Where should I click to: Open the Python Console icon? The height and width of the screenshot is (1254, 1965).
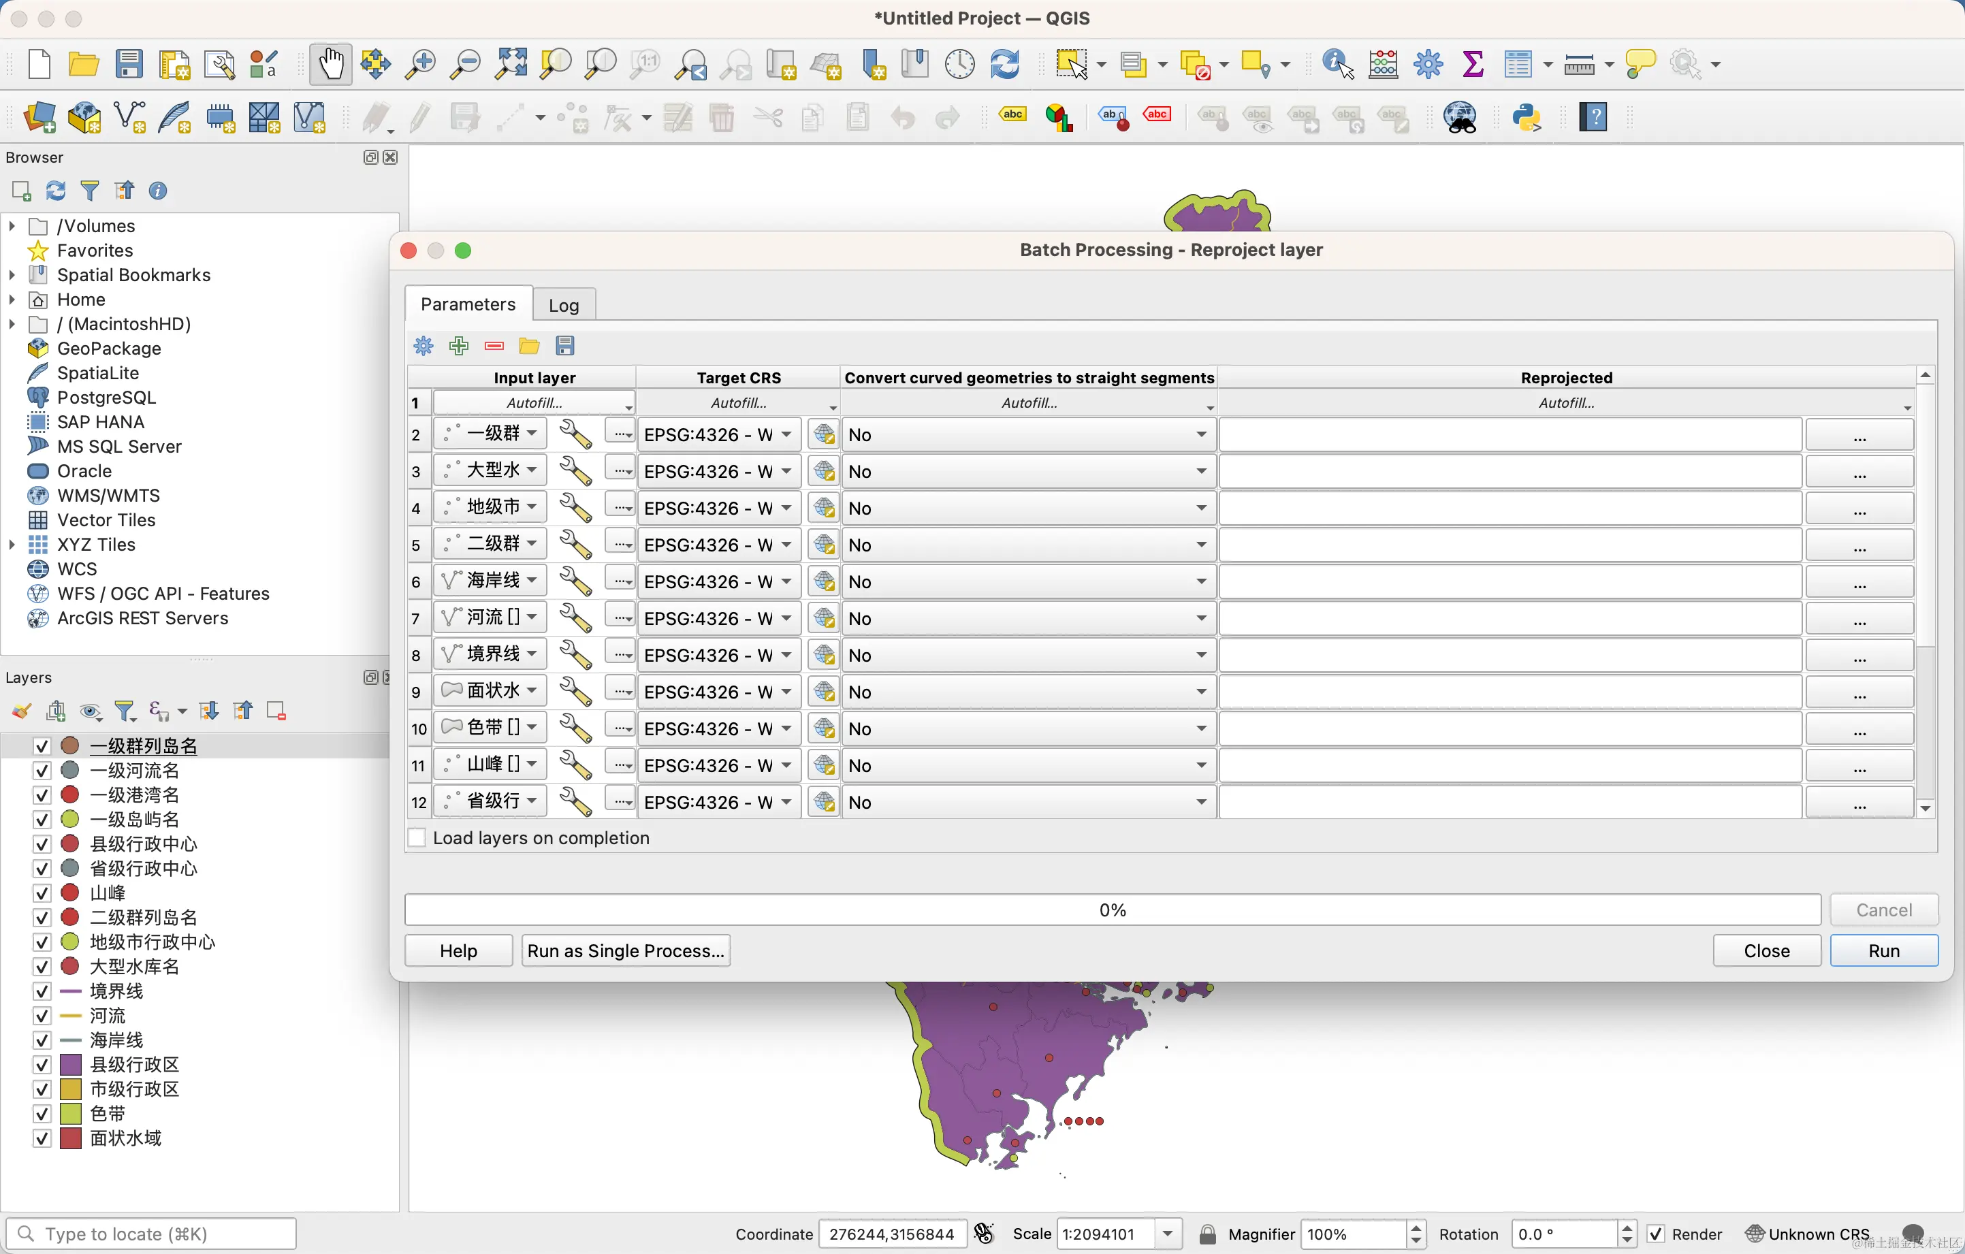pos(1526,118)
